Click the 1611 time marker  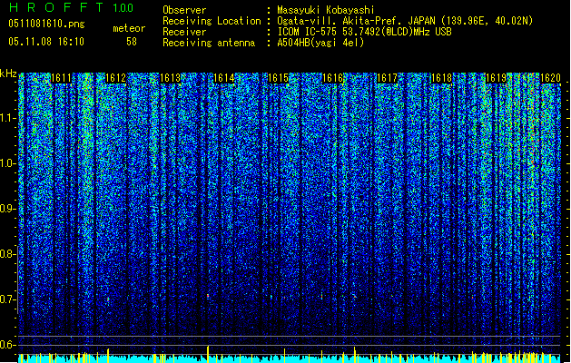pos(61,78)
